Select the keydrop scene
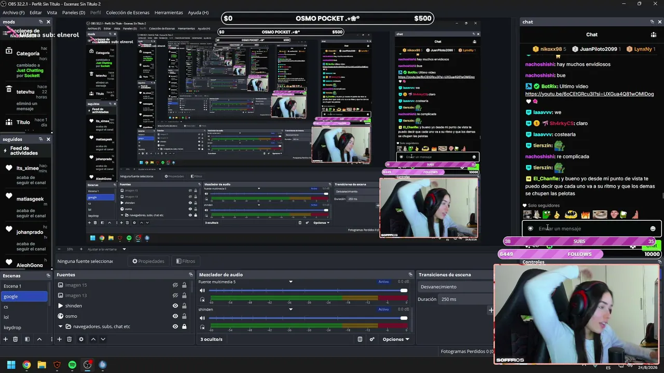The width and height of the screenshot is (664, 373). 24,327
